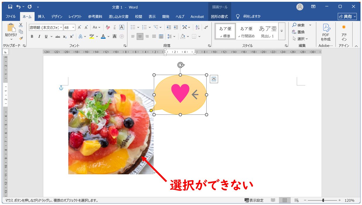Image resolution: width=362 pixels, height=205 pixels.
Task: Expand the styles gallery more arrow
Action: point(282,31)
